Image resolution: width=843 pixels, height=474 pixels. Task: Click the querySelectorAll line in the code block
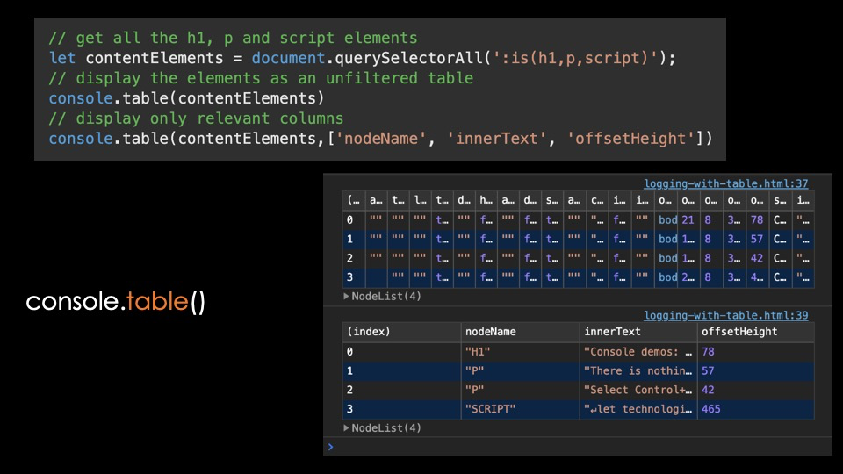pyautogui.click(x=362, y=58)
